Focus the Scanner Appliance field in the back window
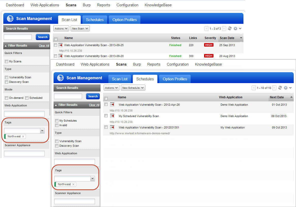This screenshot has height=207, width=296. point(24,154)
